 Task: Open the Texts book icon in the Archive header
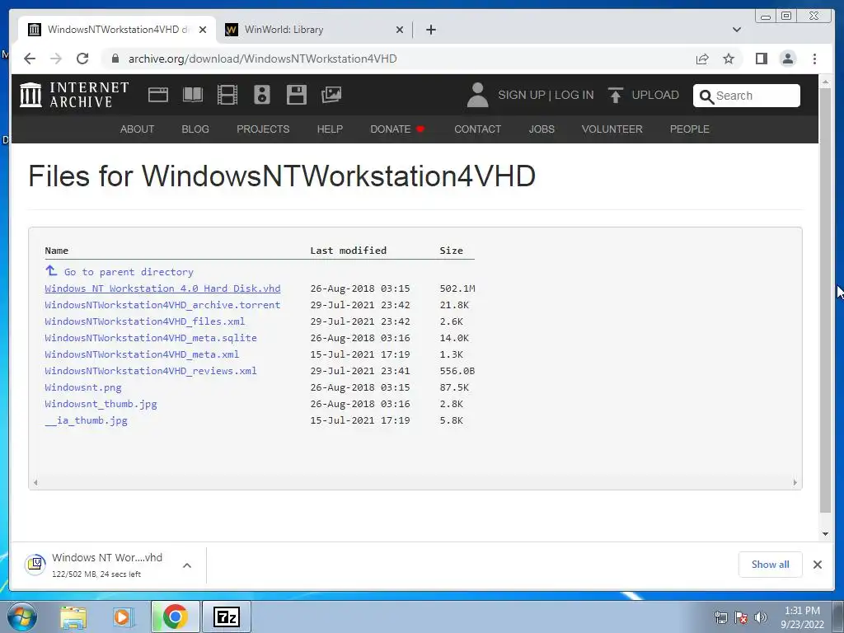click(193, 95)
